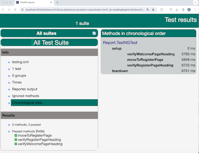Viewport: 199px width, 153px height.
Task: Open the '1 test' info link
Action: tap(16, 69)
